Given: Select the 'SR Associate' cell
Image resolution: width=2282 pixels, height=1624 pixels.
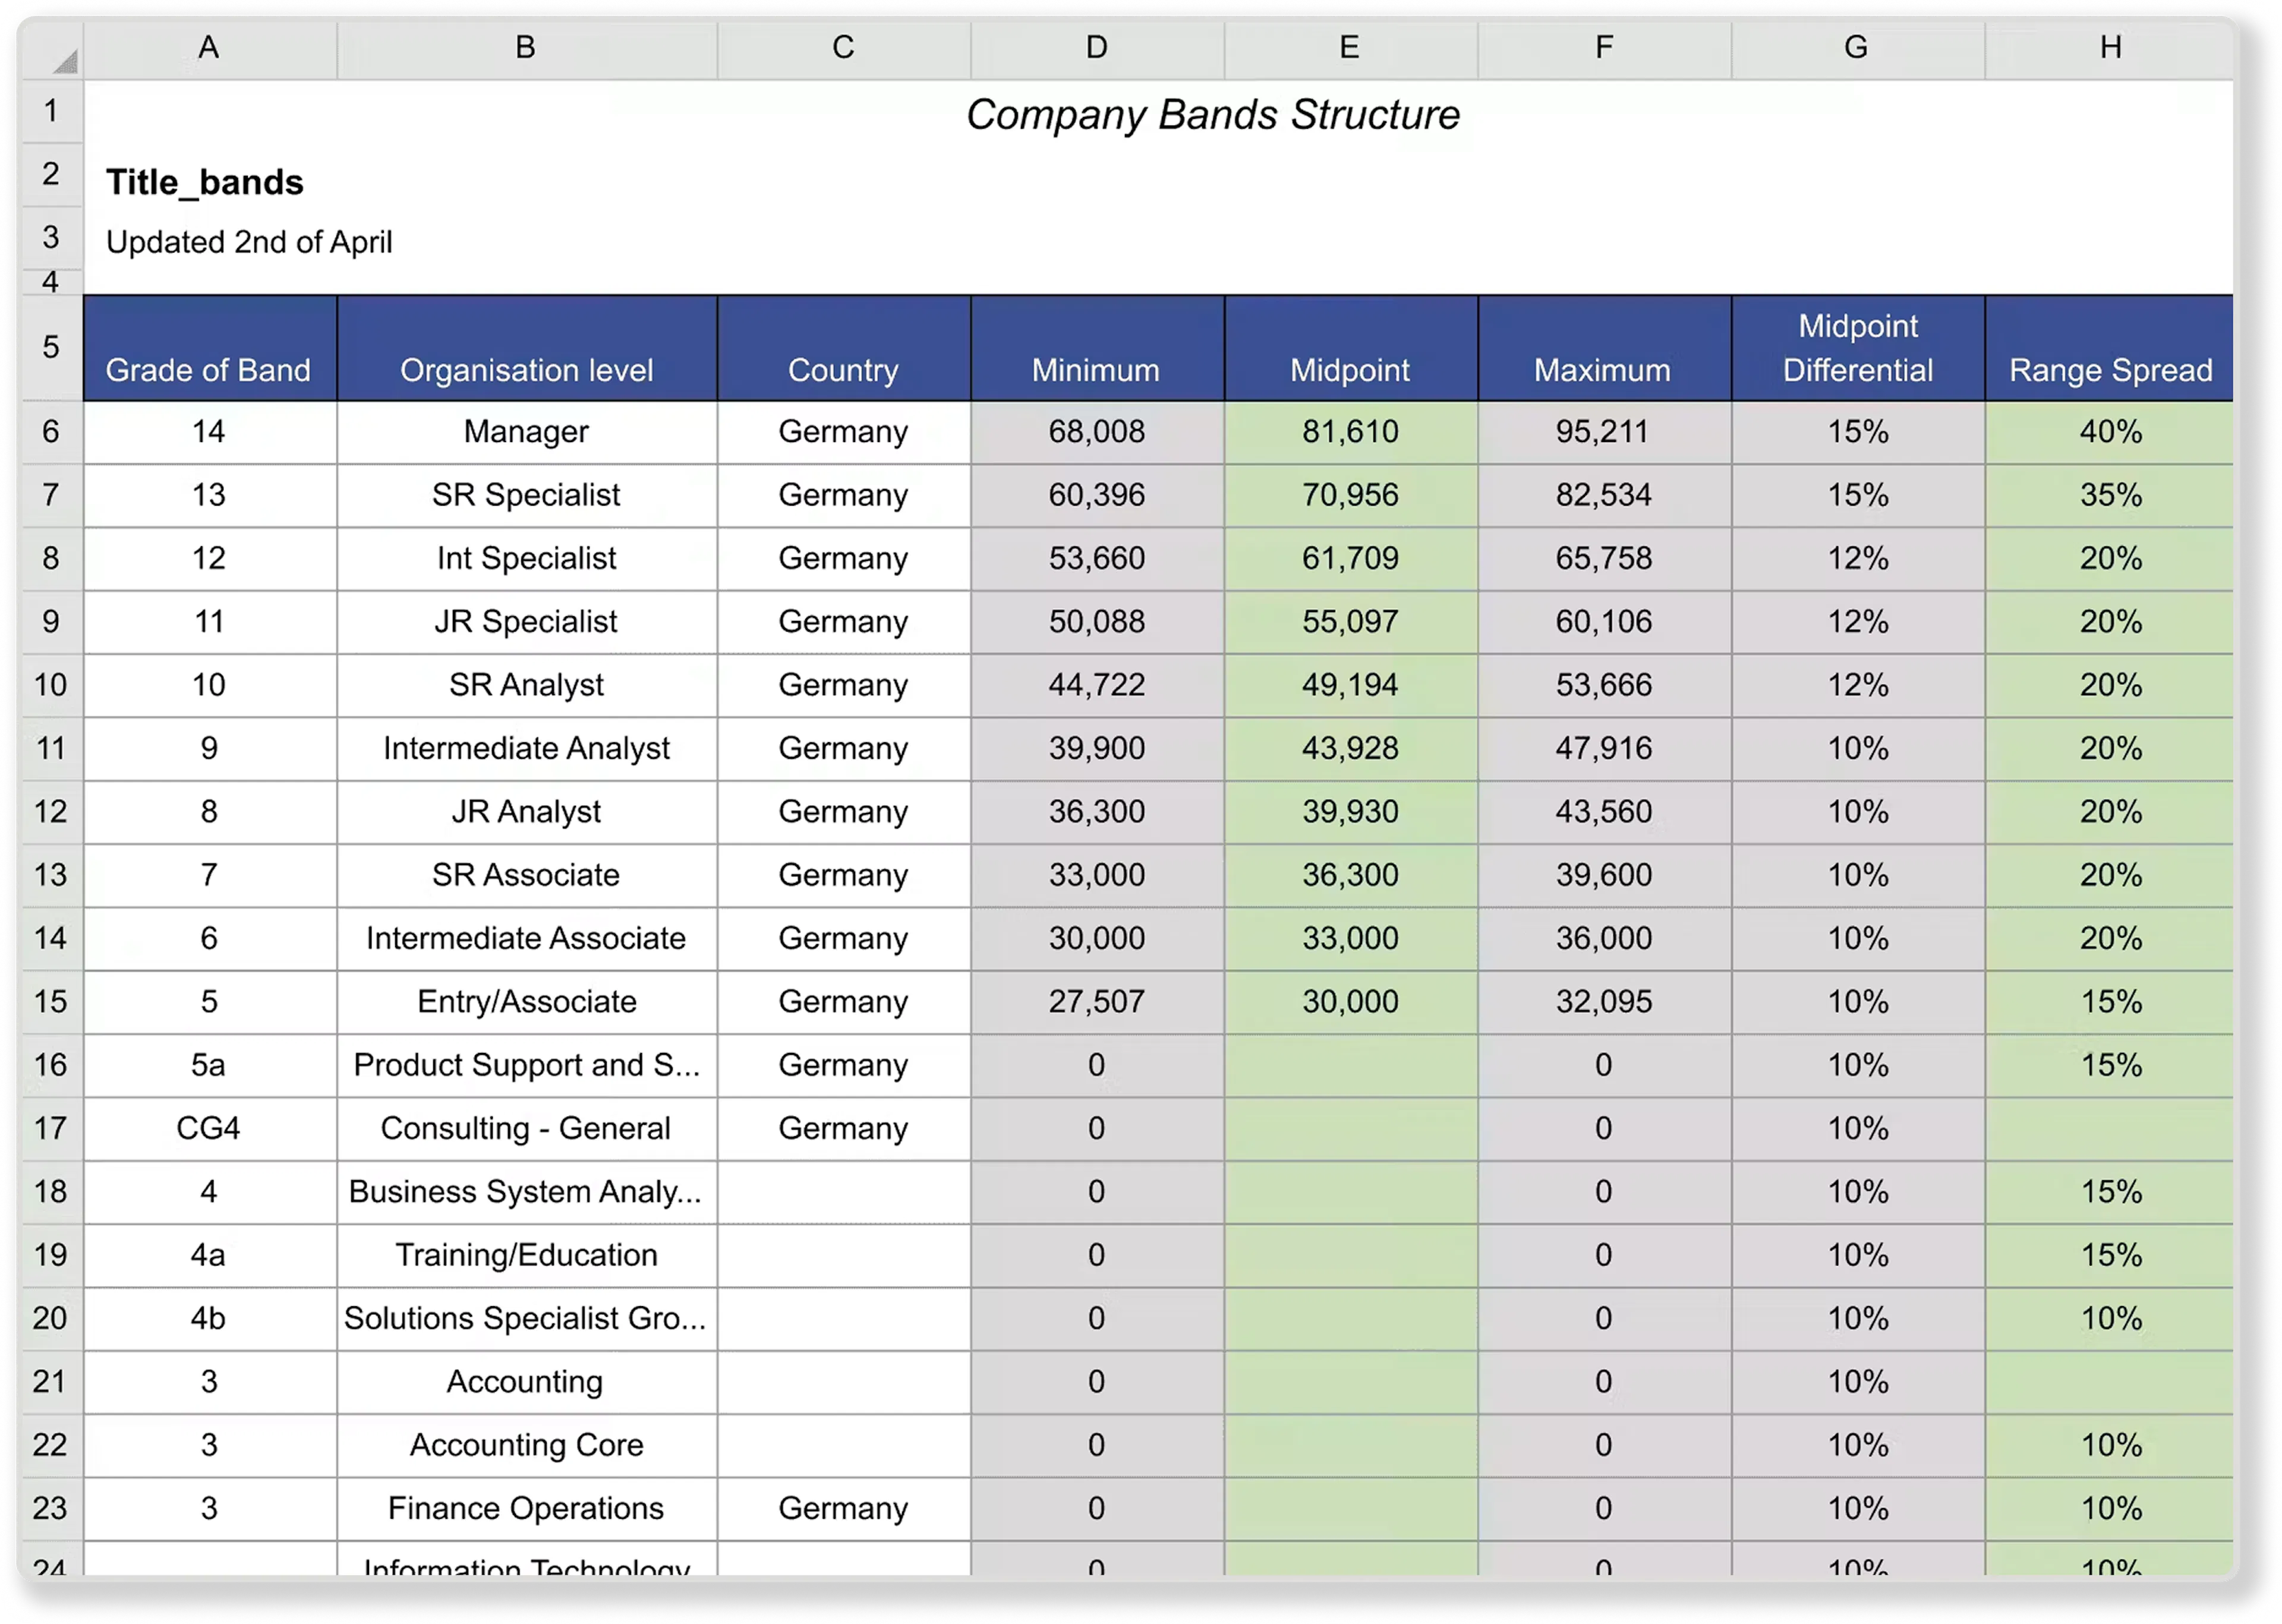Looking at the screenshot, I should 526,875.
